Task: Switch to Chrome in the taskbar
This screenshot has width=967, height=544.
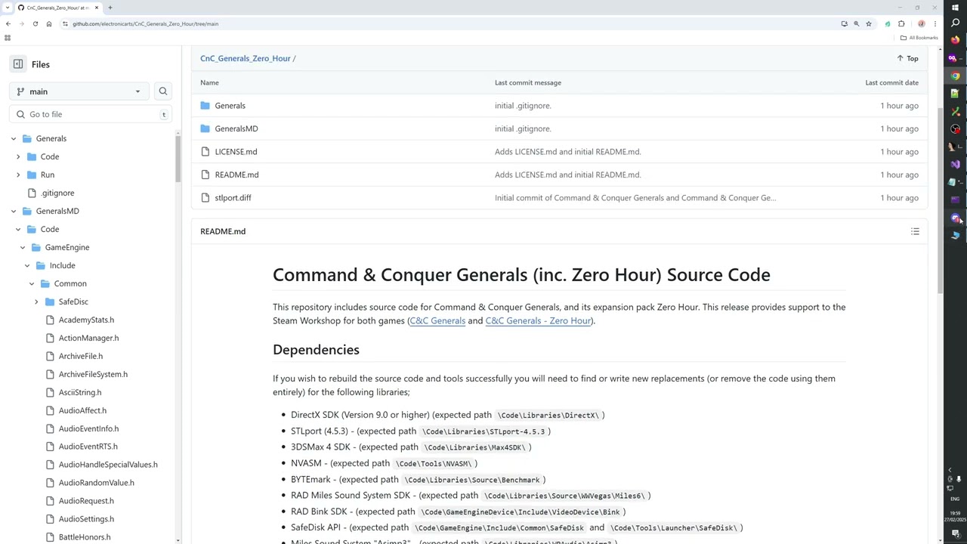Action: point(956,76)
